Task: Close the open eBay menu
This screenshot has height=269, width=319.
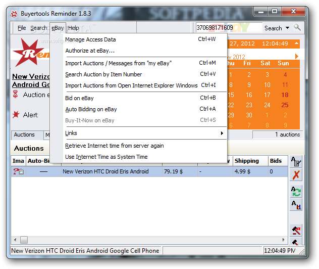Action: click(x=58, y=28)
